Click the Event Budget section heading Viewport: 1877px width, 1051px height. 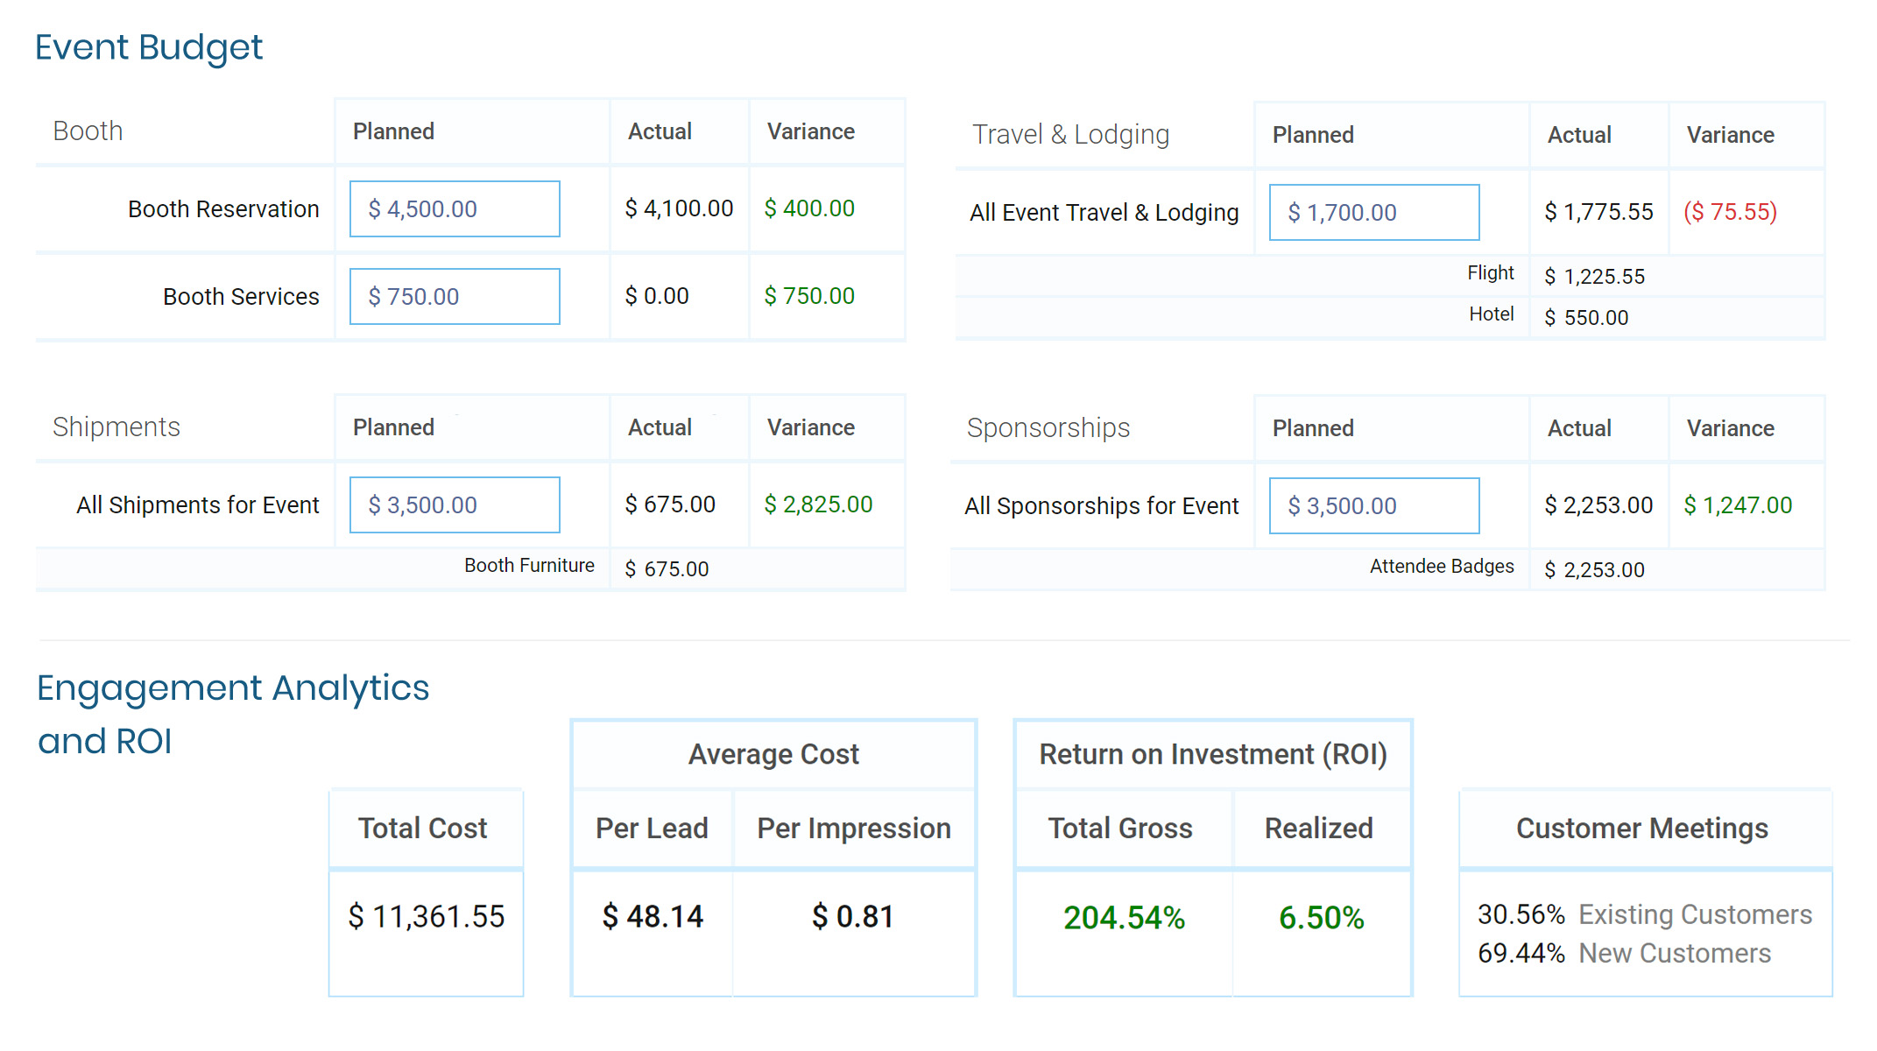[149, 47]
